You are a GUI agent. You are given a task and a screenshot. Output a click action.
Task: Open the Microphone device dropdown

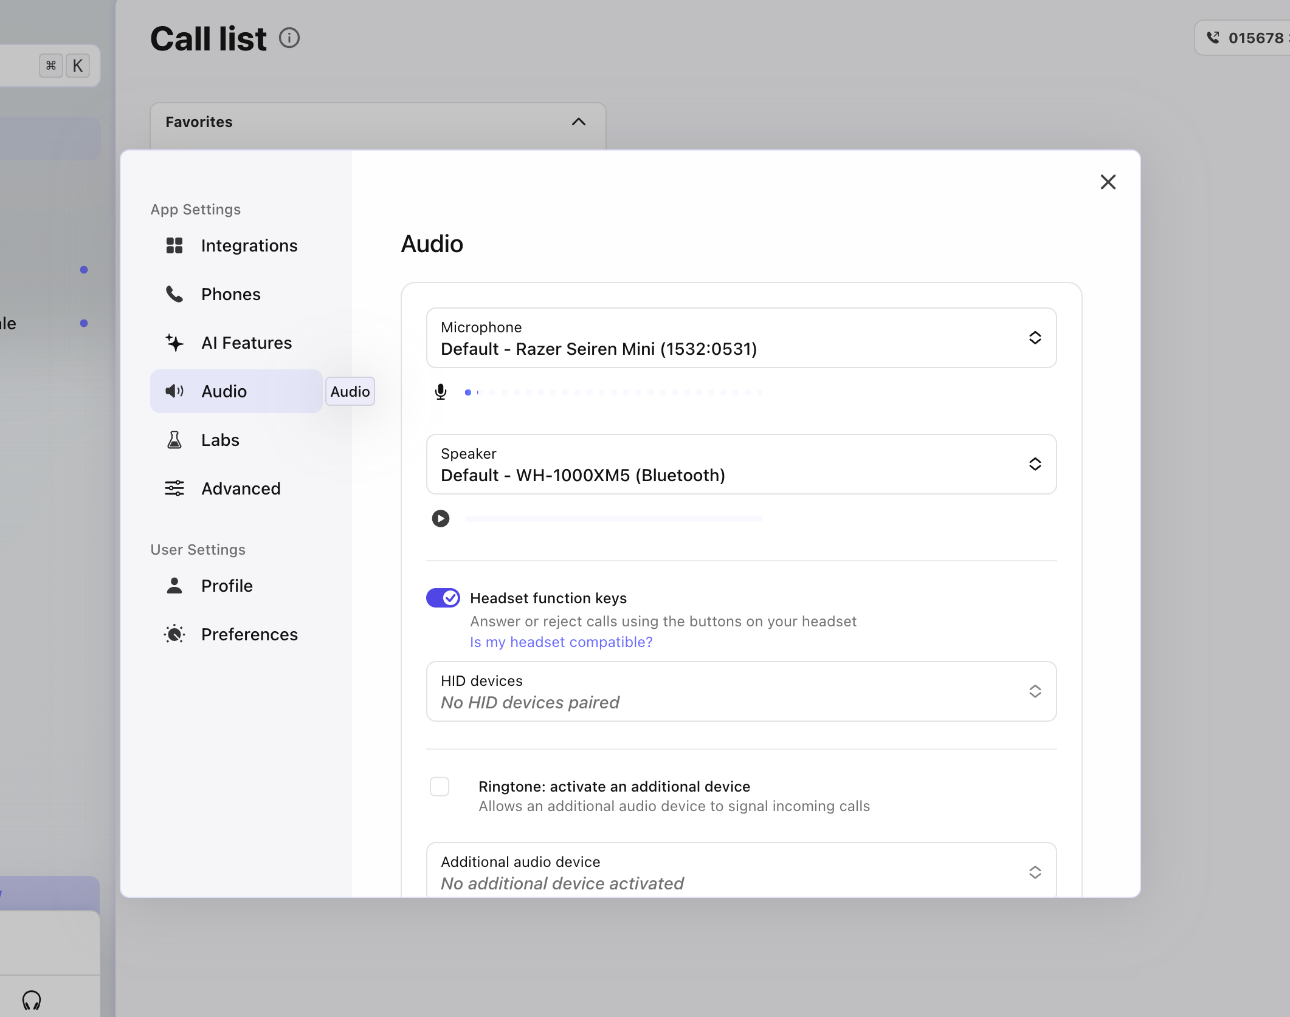741,338
